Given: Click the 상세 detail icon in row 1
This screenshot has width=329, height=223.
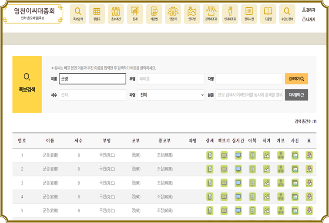Looking at the screenshot, I should (210, 155).
